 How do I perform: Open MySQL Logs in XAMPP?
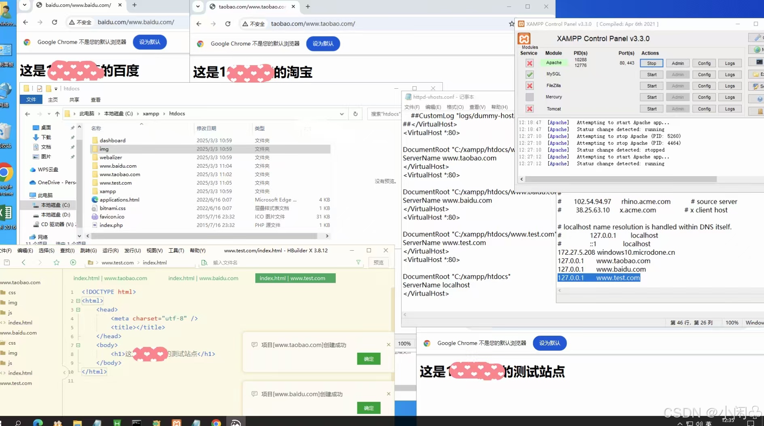(730, 75)
